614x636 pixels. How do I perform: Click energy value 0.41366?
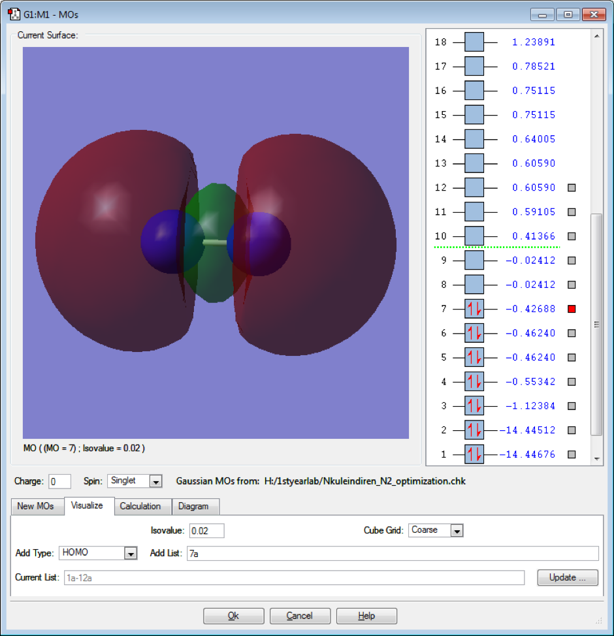(x=533, y=236)
